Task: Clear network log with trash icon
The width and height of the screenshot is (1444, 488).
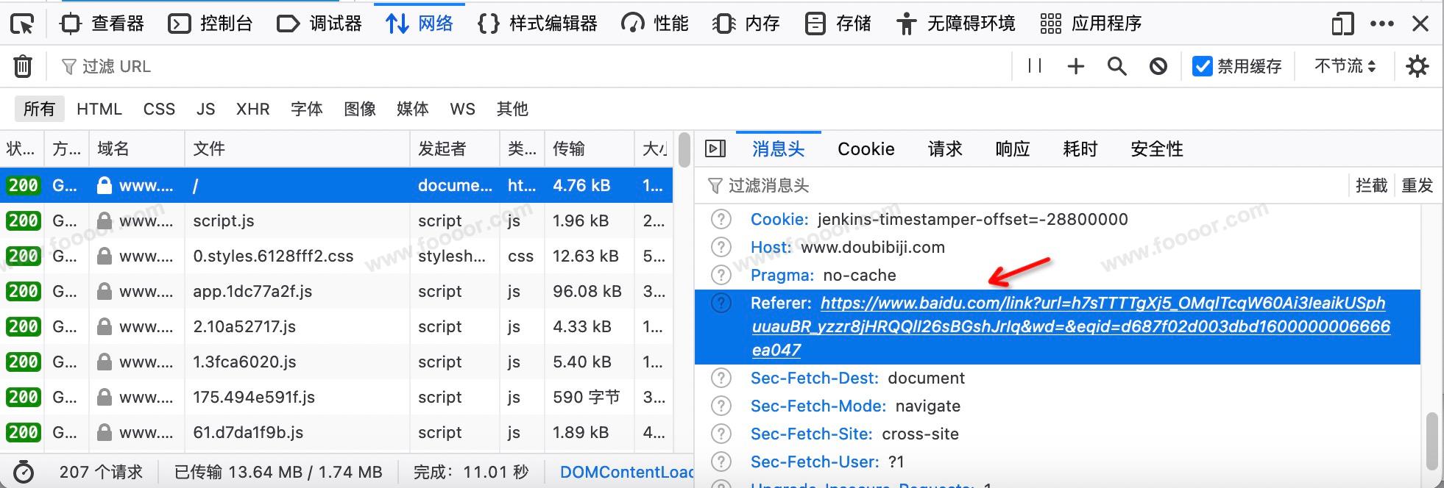Action: pyautogui.click(x=23, y=67)
